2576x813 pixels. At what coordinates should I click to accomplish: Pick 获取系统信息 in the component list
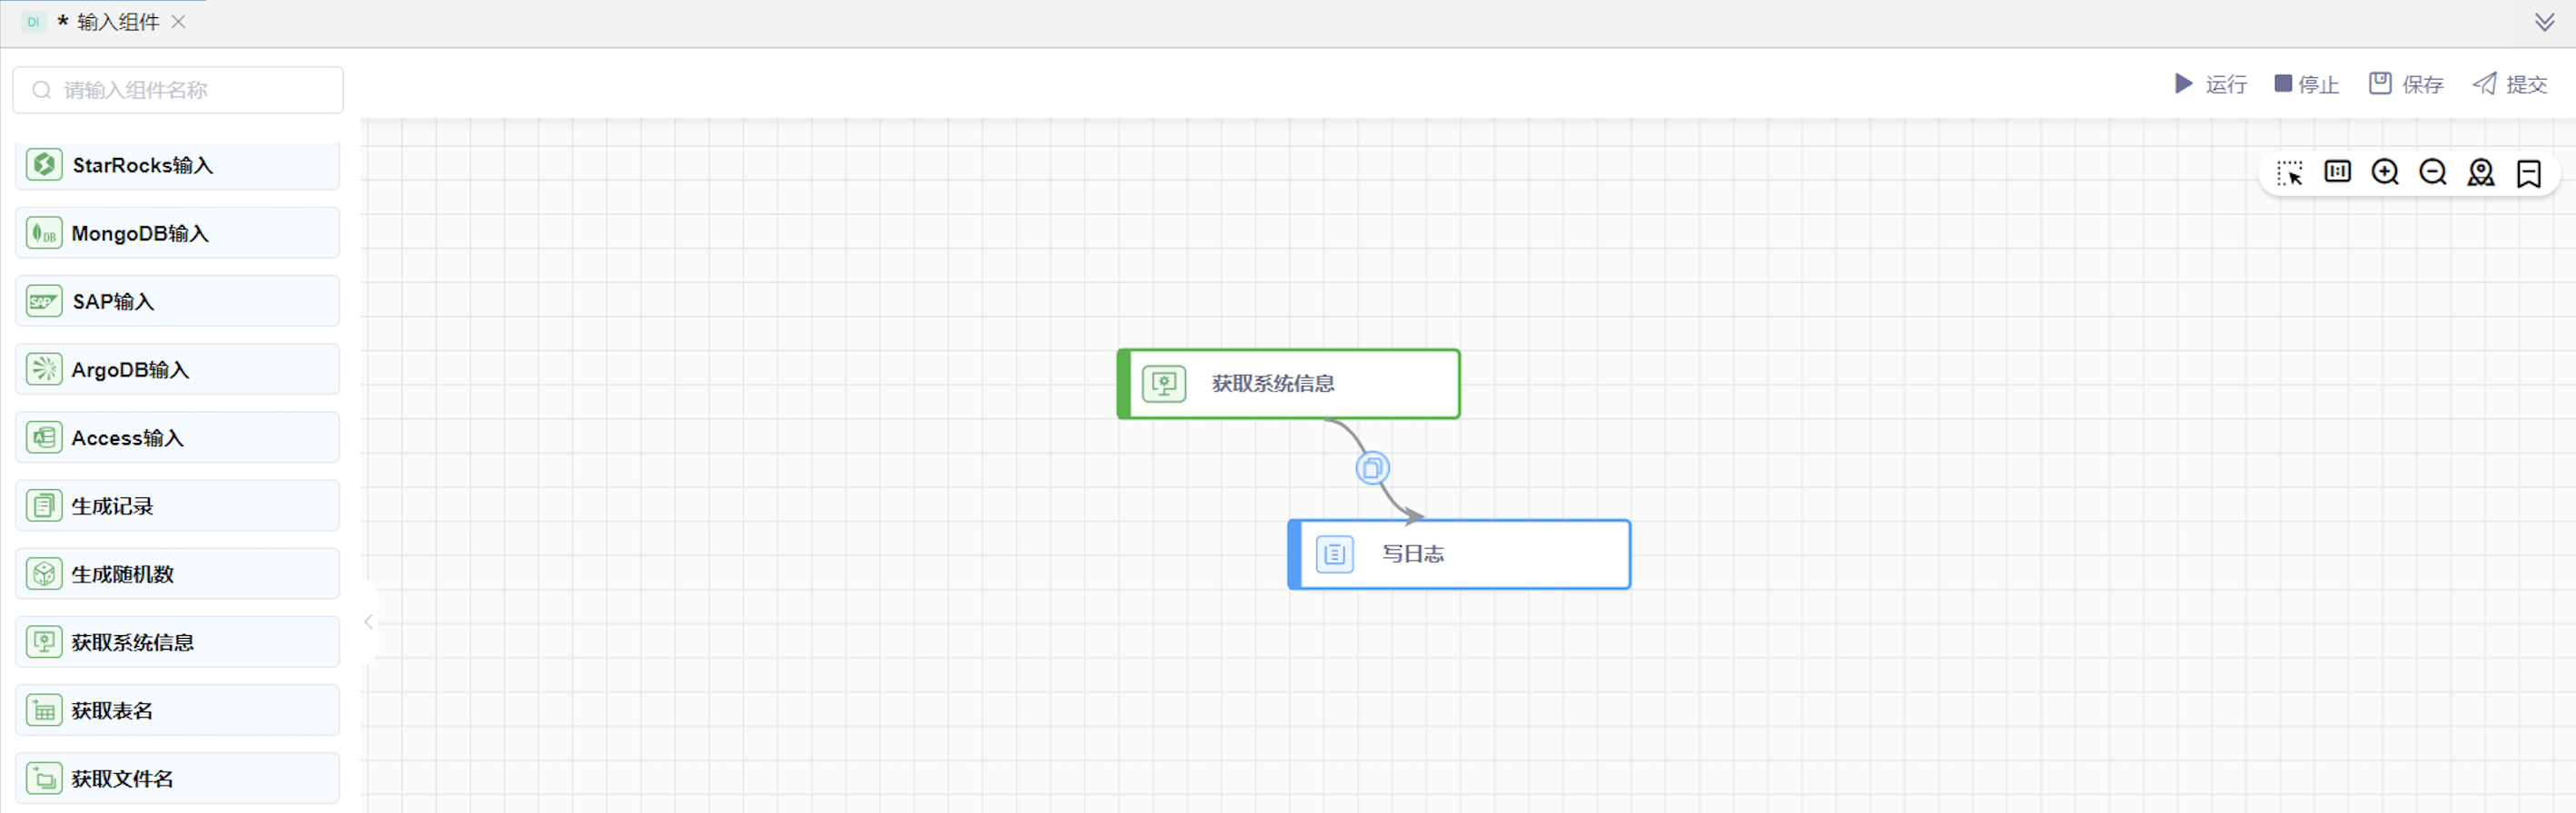click(x=178, y=642)
